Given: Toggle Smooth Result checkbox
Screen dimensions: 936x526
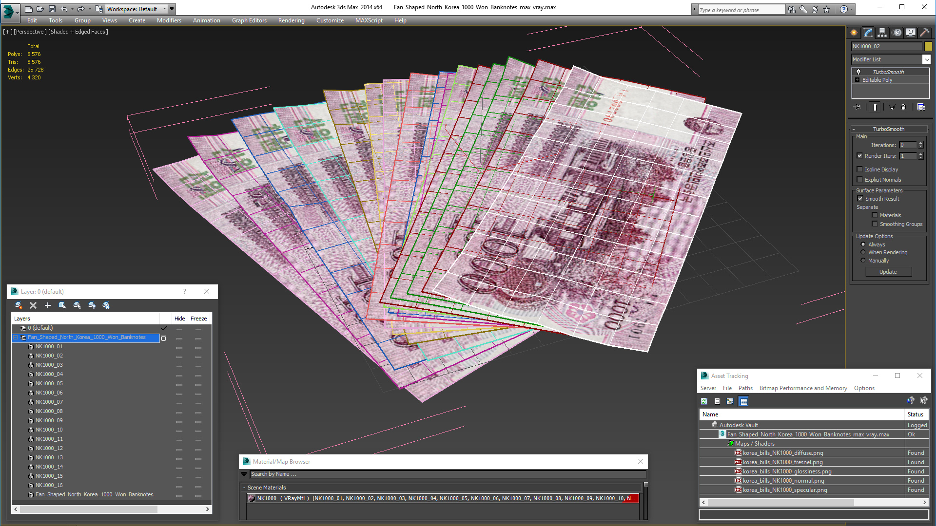Looking at the screenshot, I should click(x=860, y=199).
